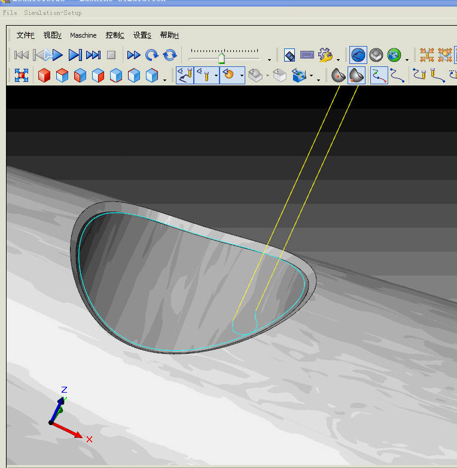This screenshot has width=457, height=468.
Task: Start simulation with the Play button
Action: (57, 55)
